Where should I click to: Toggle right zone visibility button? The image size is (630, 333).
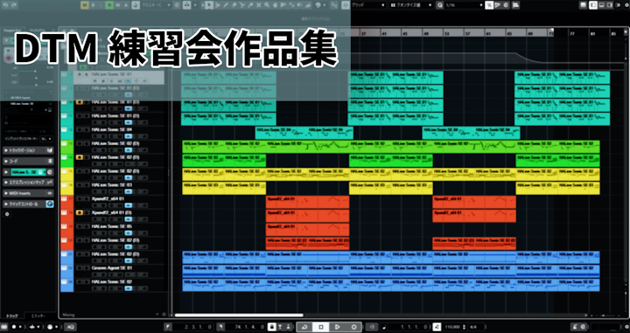(x=611, y=5)
